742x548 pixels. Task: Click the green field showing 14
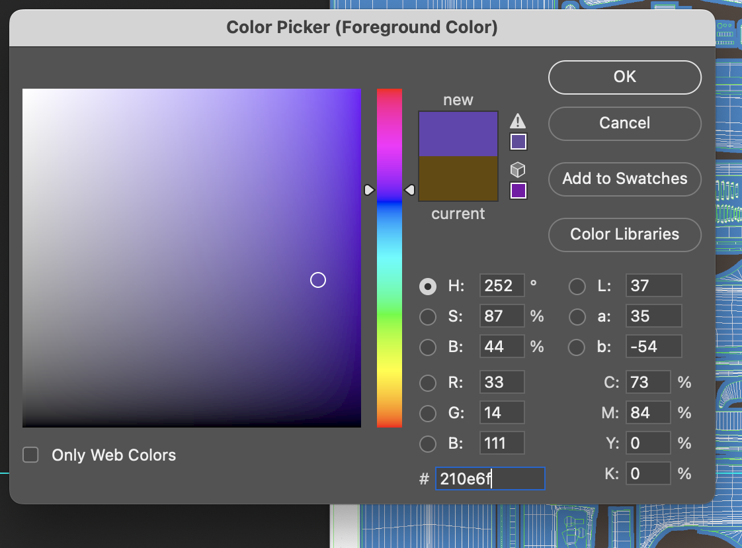coord(501,412)
